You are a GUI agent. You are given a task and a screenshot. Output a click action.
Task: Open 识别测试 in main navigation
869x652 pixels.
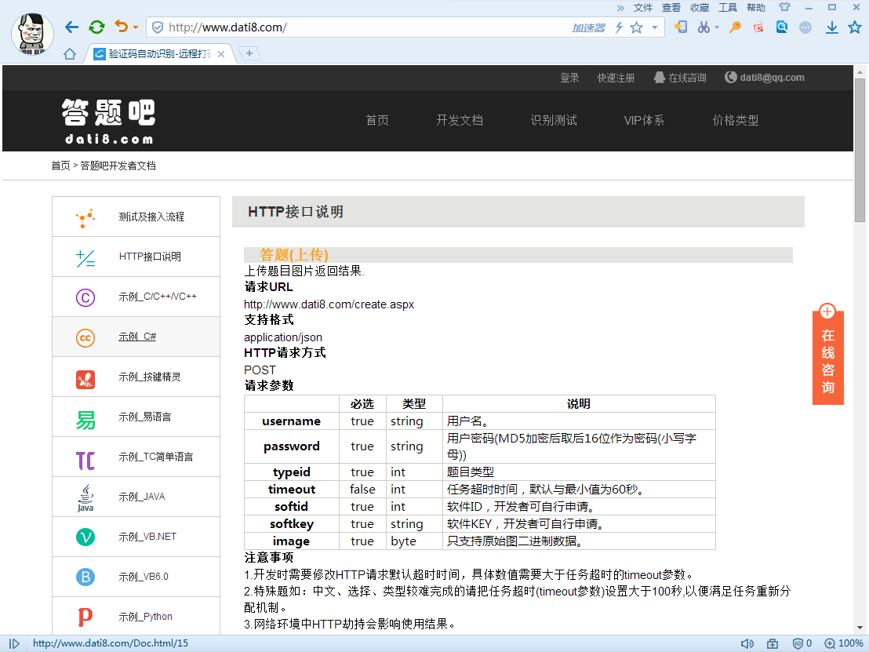click(x=554, y=120)
